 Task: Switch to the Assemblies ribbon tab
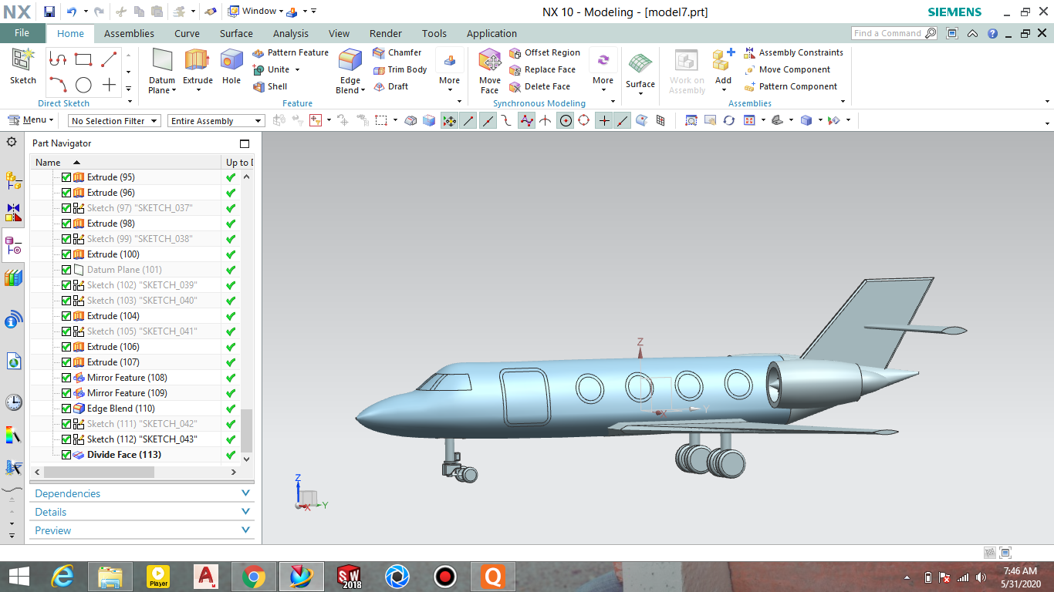click(129, 33)
